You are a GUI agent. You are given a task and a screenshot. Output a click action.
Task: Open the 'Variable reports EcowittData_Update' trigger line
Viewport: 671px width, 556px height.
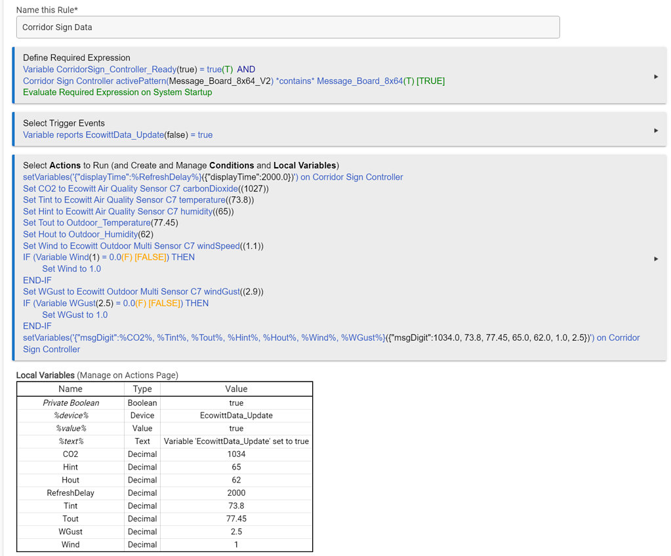coord(117,135)
